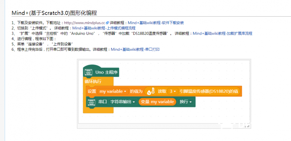Click the heading Mind+(基于Scratch3.0)图形化编程
The image size is (291, 141).
[x=54, y=13]
